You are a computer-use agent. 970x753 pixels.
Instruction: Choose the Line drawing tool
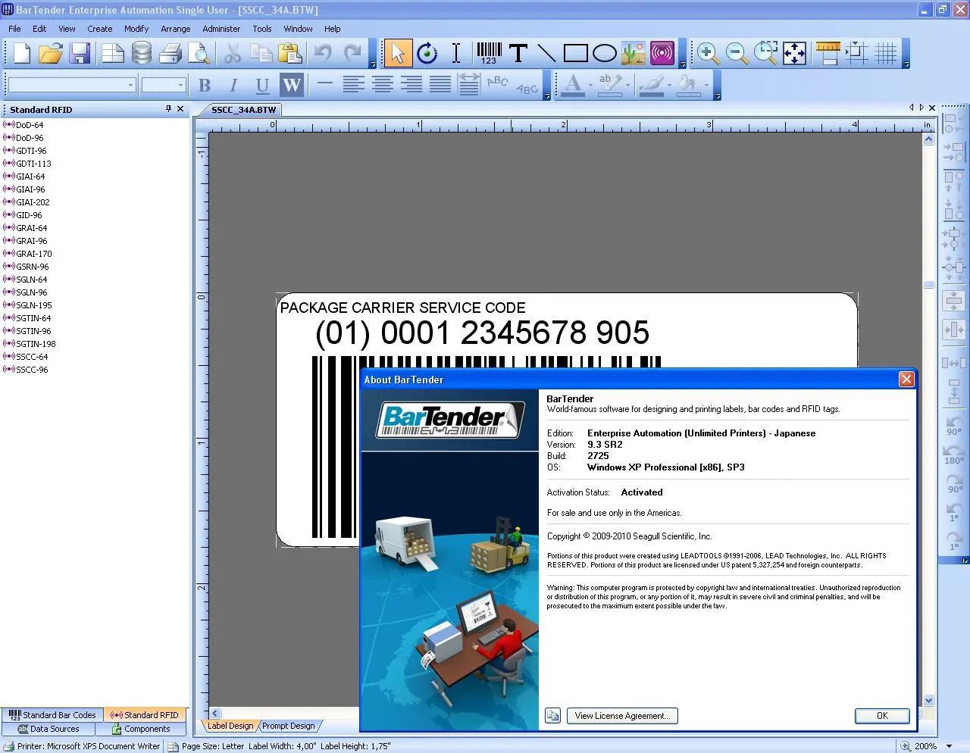click(546, 53)
